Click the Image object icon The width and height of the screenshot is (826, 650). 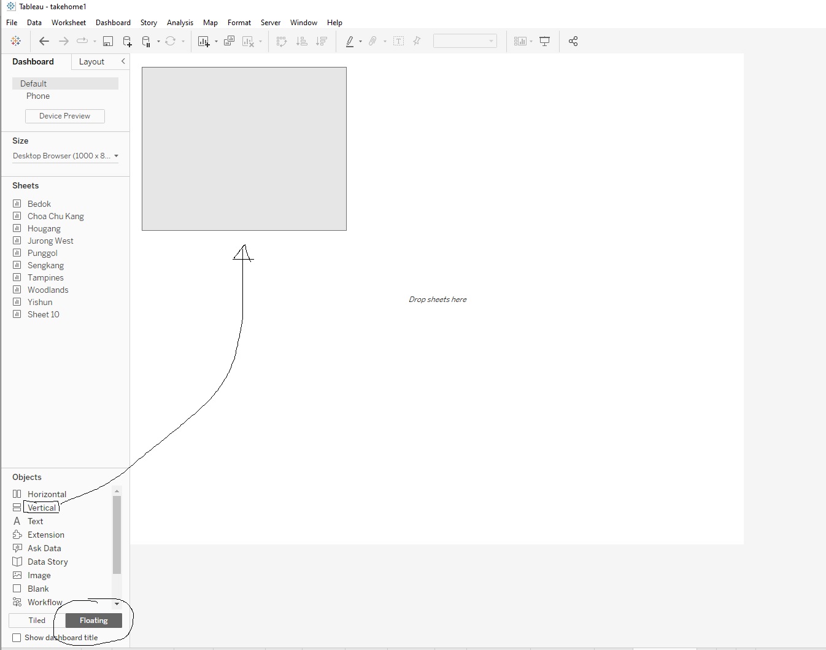[17, 575]
